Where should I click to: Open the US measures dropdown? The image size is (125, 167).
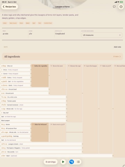pyautogui.click(x=102, y=35)
